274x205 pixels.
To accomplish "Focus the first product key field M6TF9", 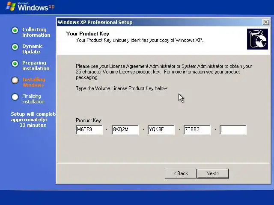I will [89, 130].
